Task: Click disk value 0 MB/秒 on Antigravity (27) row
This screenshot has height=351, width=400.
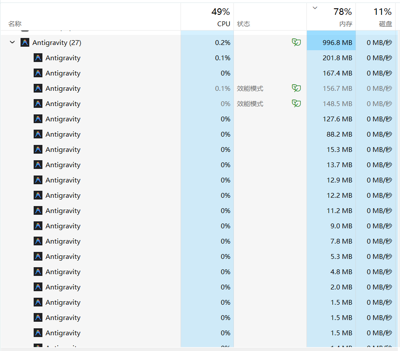Action: click(379, 42)
